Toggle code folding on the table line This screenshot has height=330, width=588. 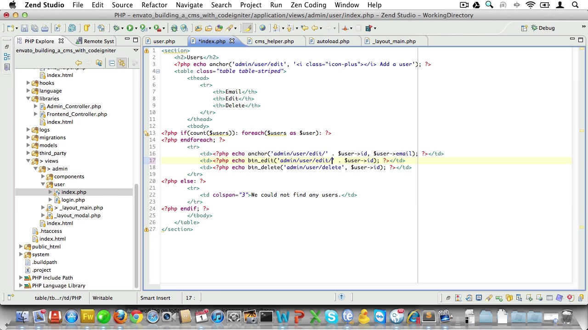click(158, 71)
